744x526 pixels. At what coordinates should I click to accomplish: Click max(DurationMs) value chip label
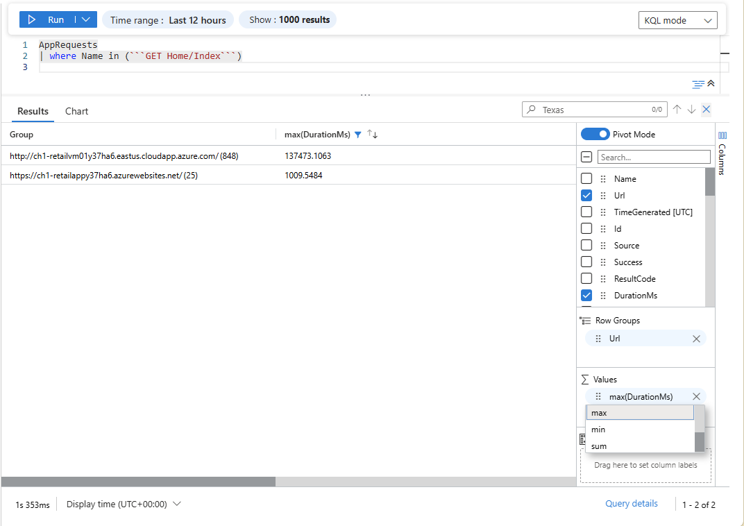click(641, 396)
